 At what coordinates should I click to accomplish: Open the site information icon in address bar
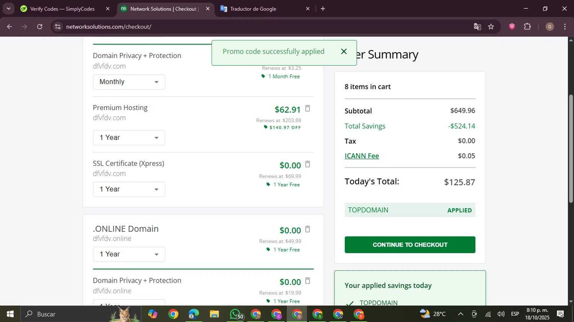coord(58,27)
